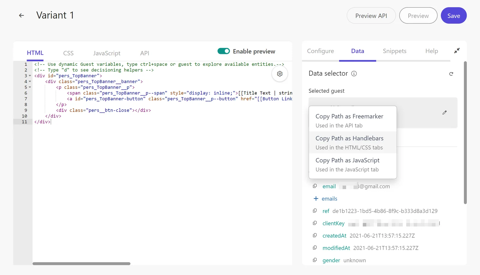
Task: Click the Data panel vertical scrollbar
Action: point(465,133)
